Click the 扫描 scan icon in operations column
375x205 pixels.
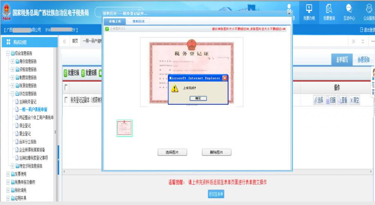327,100
